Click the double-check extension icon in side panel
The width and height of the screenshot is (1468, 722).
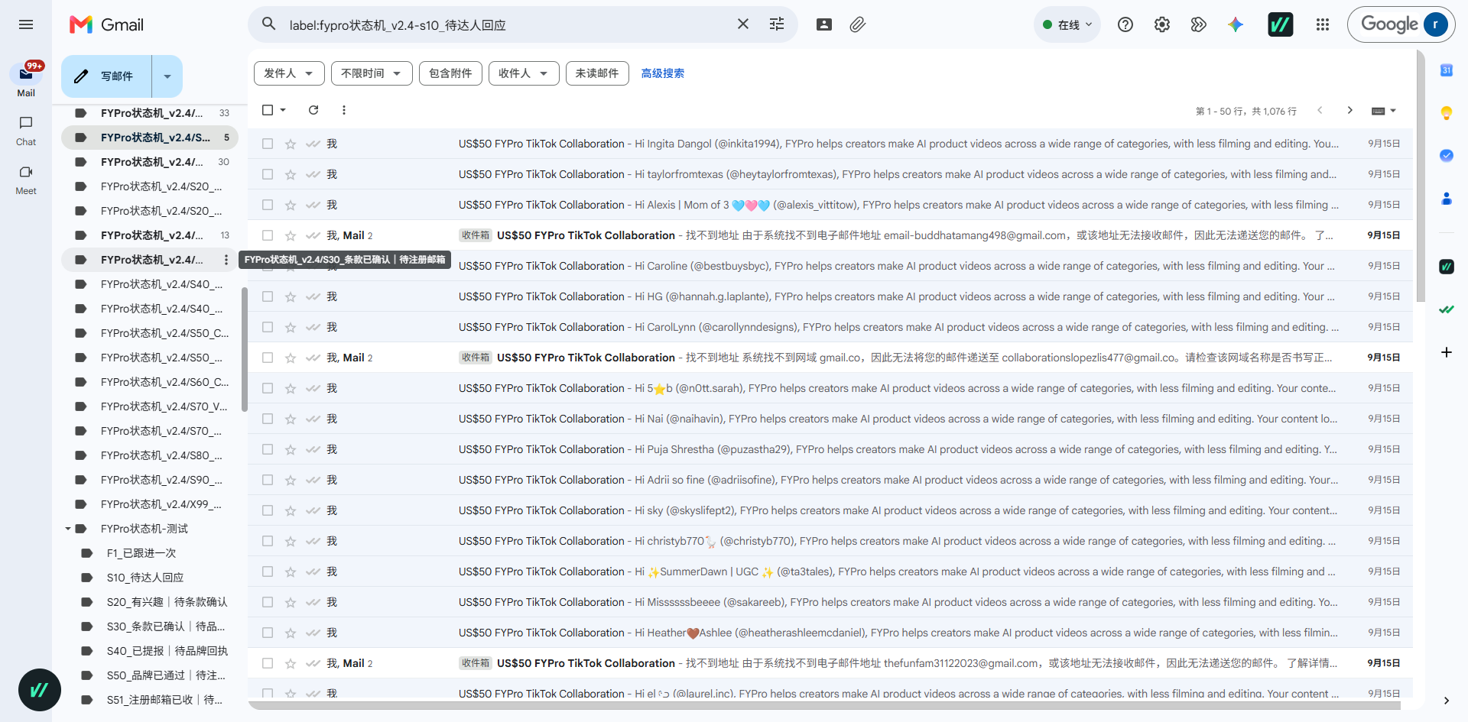point(1447,309)
